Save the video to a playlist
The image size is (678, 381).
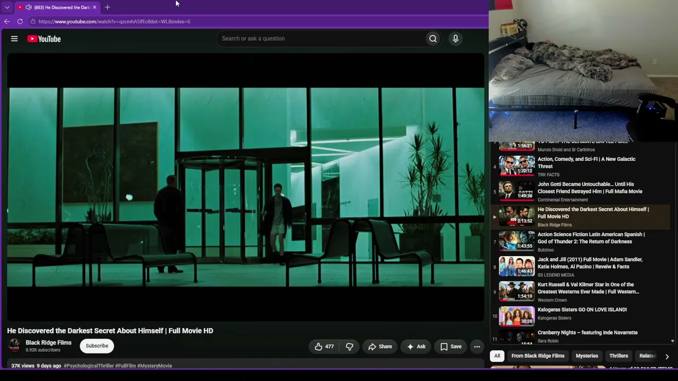click(x=451, y=347)
